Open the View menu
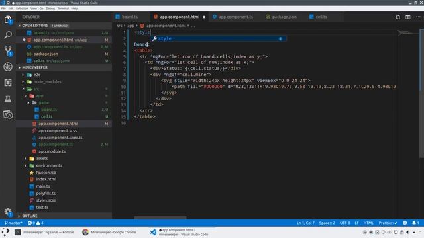The height and width of the screenshot is (238, 424). pos(34,9)
